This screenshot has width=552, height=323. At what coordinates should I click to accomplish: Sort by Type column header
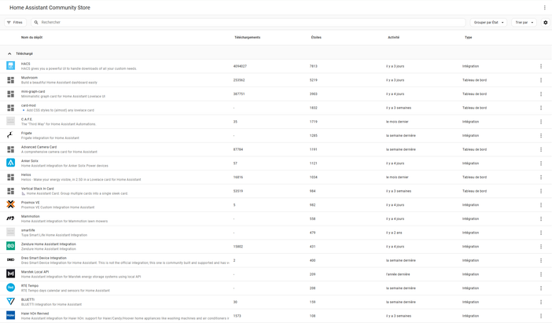point(468,37)
